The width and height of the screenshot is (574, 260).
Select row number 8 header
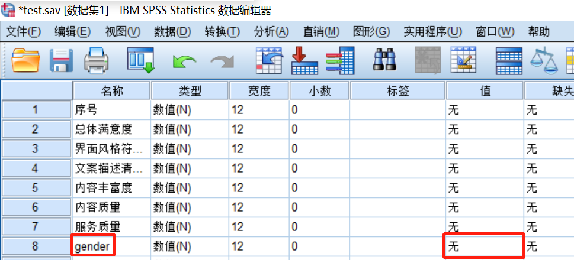(x=36, y=246)
